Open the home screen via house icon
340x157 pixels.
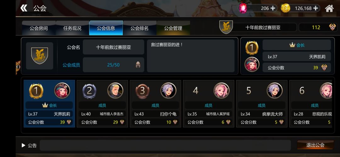click(x=329, y=8)
